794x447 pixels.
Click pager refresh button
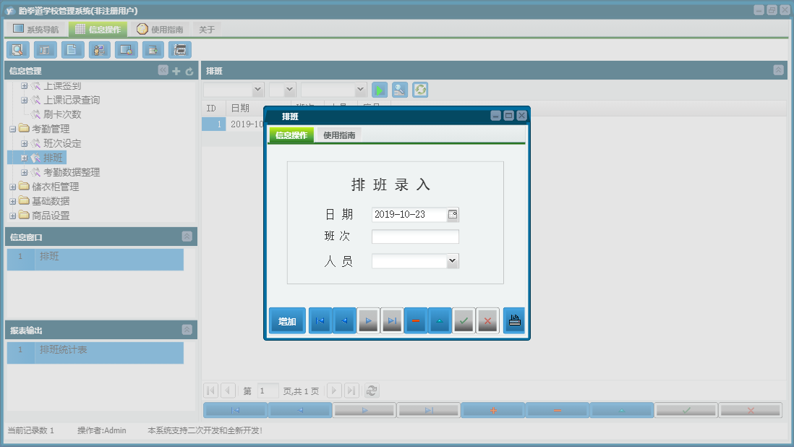pyautogui.click(x=372, y=391)
